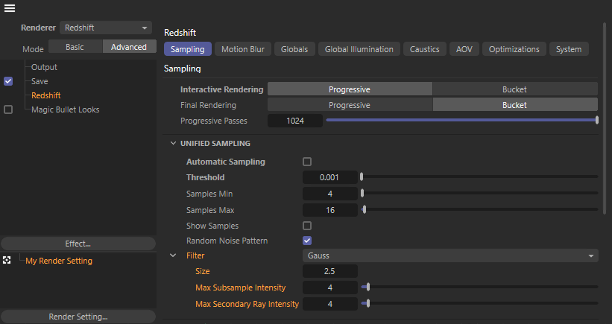Open the Filter type Gauss dropdown
The width and height of the screenshot is (612, 324).
[450, 255]
